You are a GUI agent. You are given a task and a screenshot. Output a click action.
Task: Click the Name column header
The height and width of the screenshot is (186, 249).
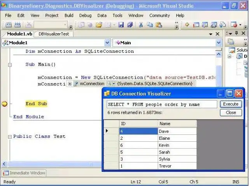[177, 123]
